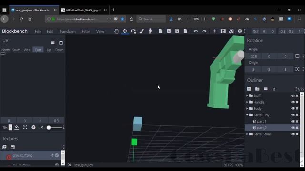Select the Paint Brush tool
Screen dimensions: 305x171
[142, 31]
